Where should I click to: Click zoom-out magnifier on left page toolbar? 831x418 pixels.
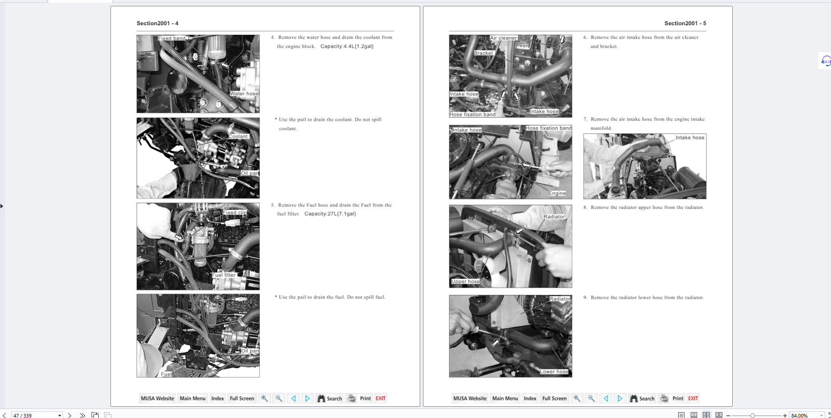[x=279, y=398]
